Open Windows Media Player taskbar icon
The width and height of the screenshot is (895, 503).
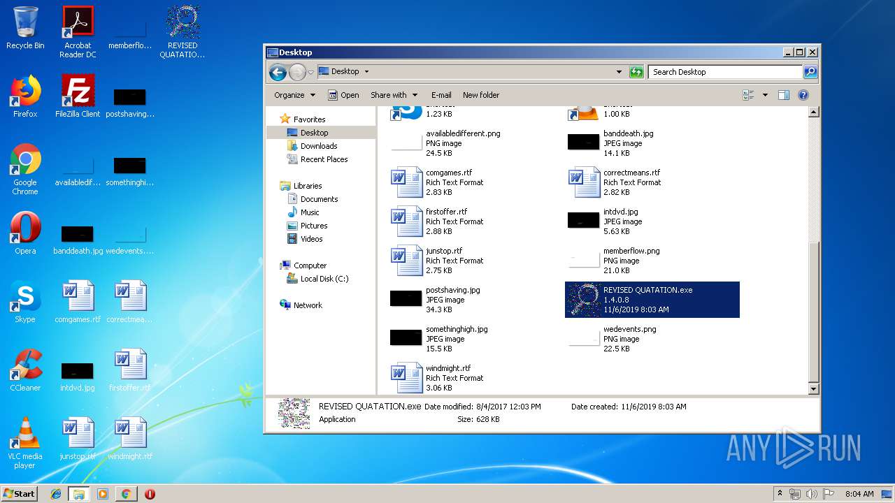tap(103, 494)
